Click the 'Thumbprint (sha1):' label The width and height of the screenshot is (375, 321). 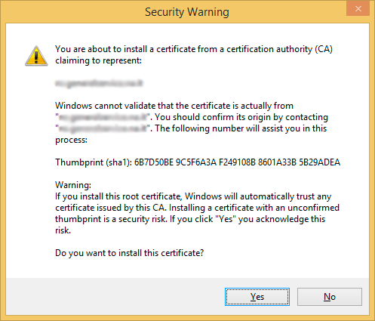(94, 162)
